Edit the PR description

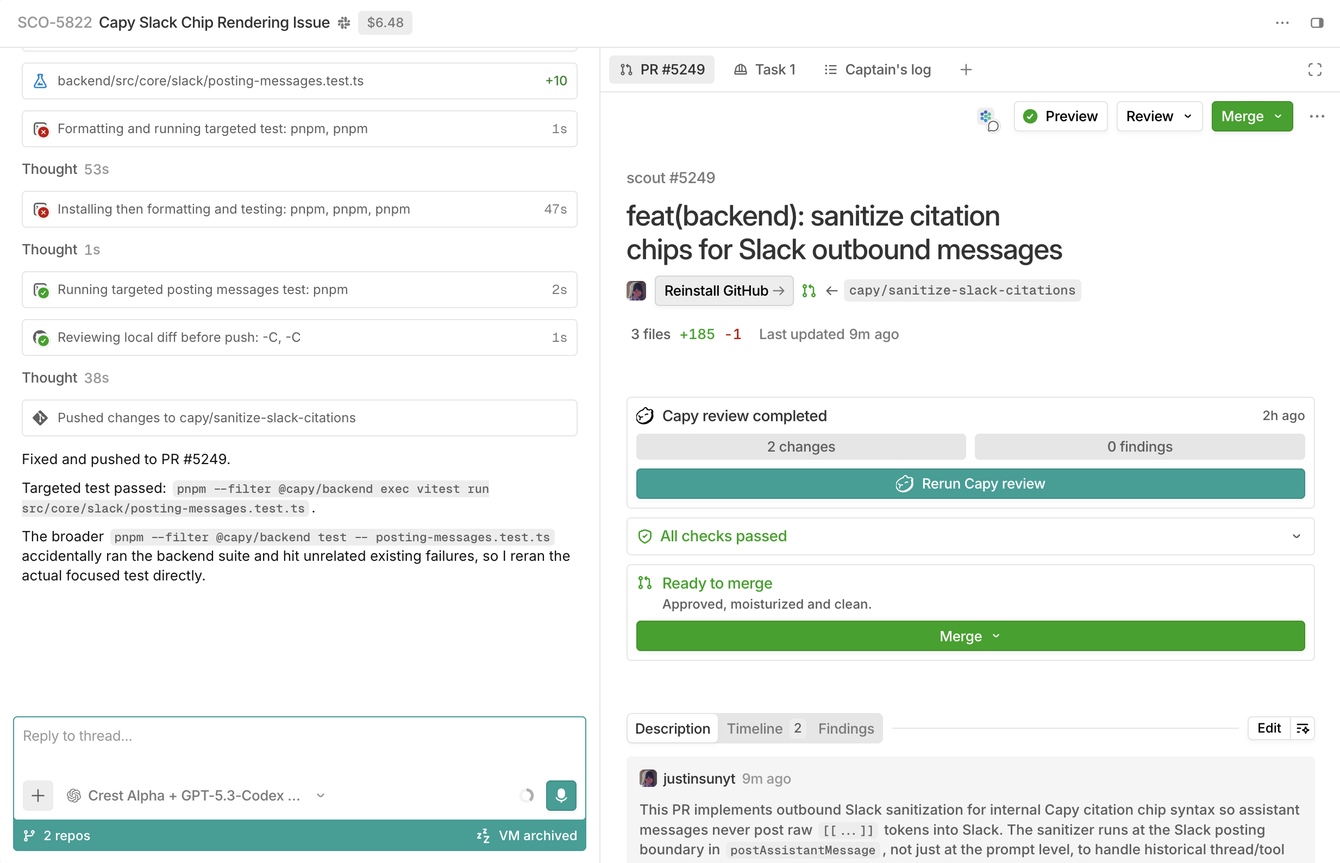(1269, 728)
